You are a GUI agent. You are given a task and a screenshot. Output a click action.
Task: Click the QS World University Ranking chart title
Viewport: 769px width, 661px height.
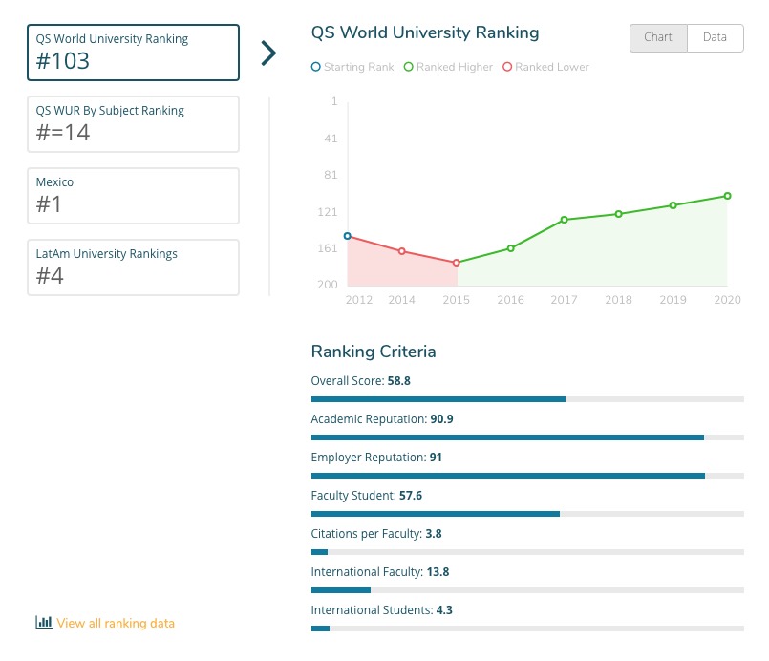425,32
